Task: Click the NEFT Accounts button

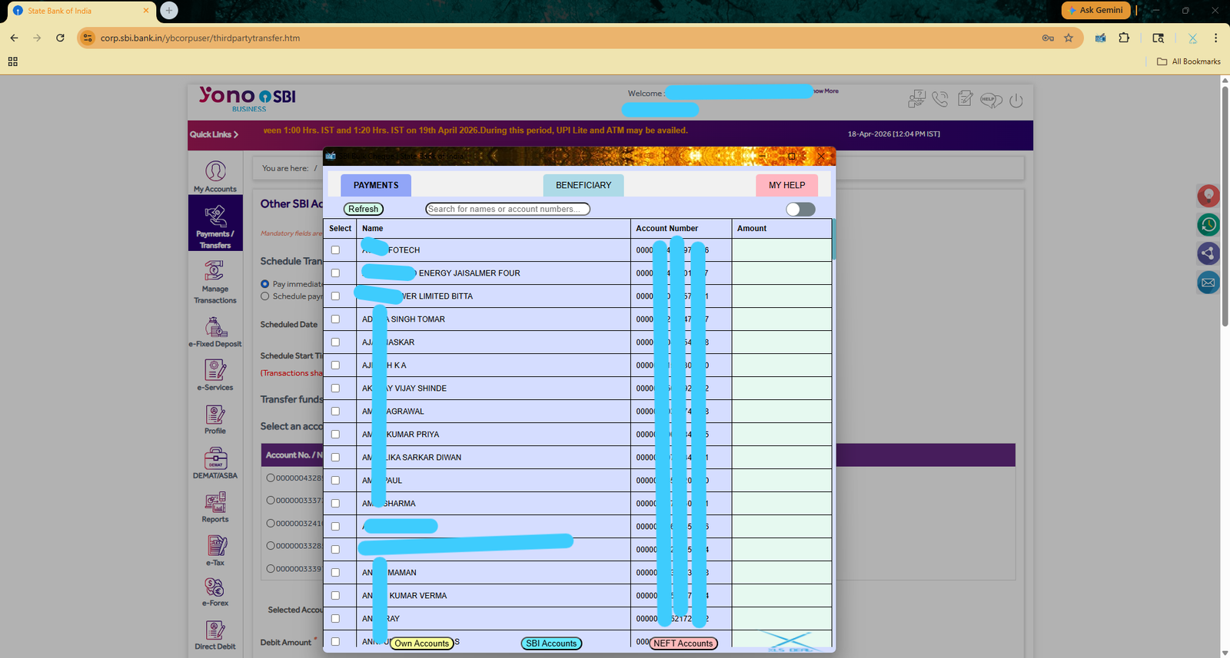Action: [683, 643]
